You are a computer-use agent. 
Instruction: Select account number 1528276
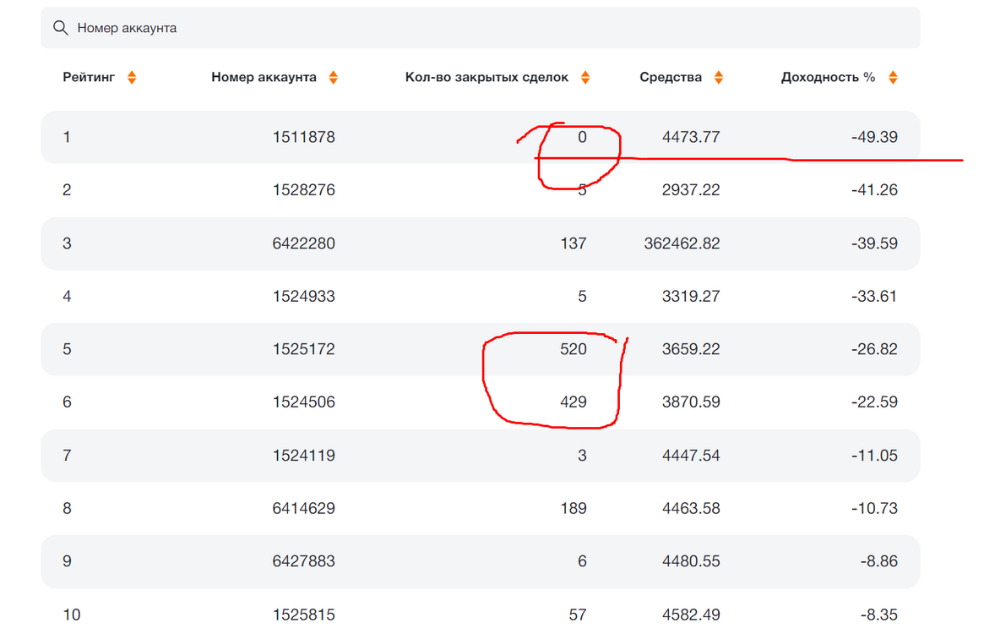(304, 189)
